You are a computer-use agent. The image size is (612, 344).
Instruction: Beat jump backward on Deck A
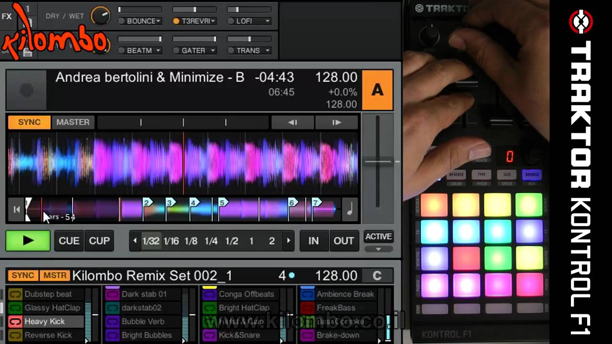(292, 122)
